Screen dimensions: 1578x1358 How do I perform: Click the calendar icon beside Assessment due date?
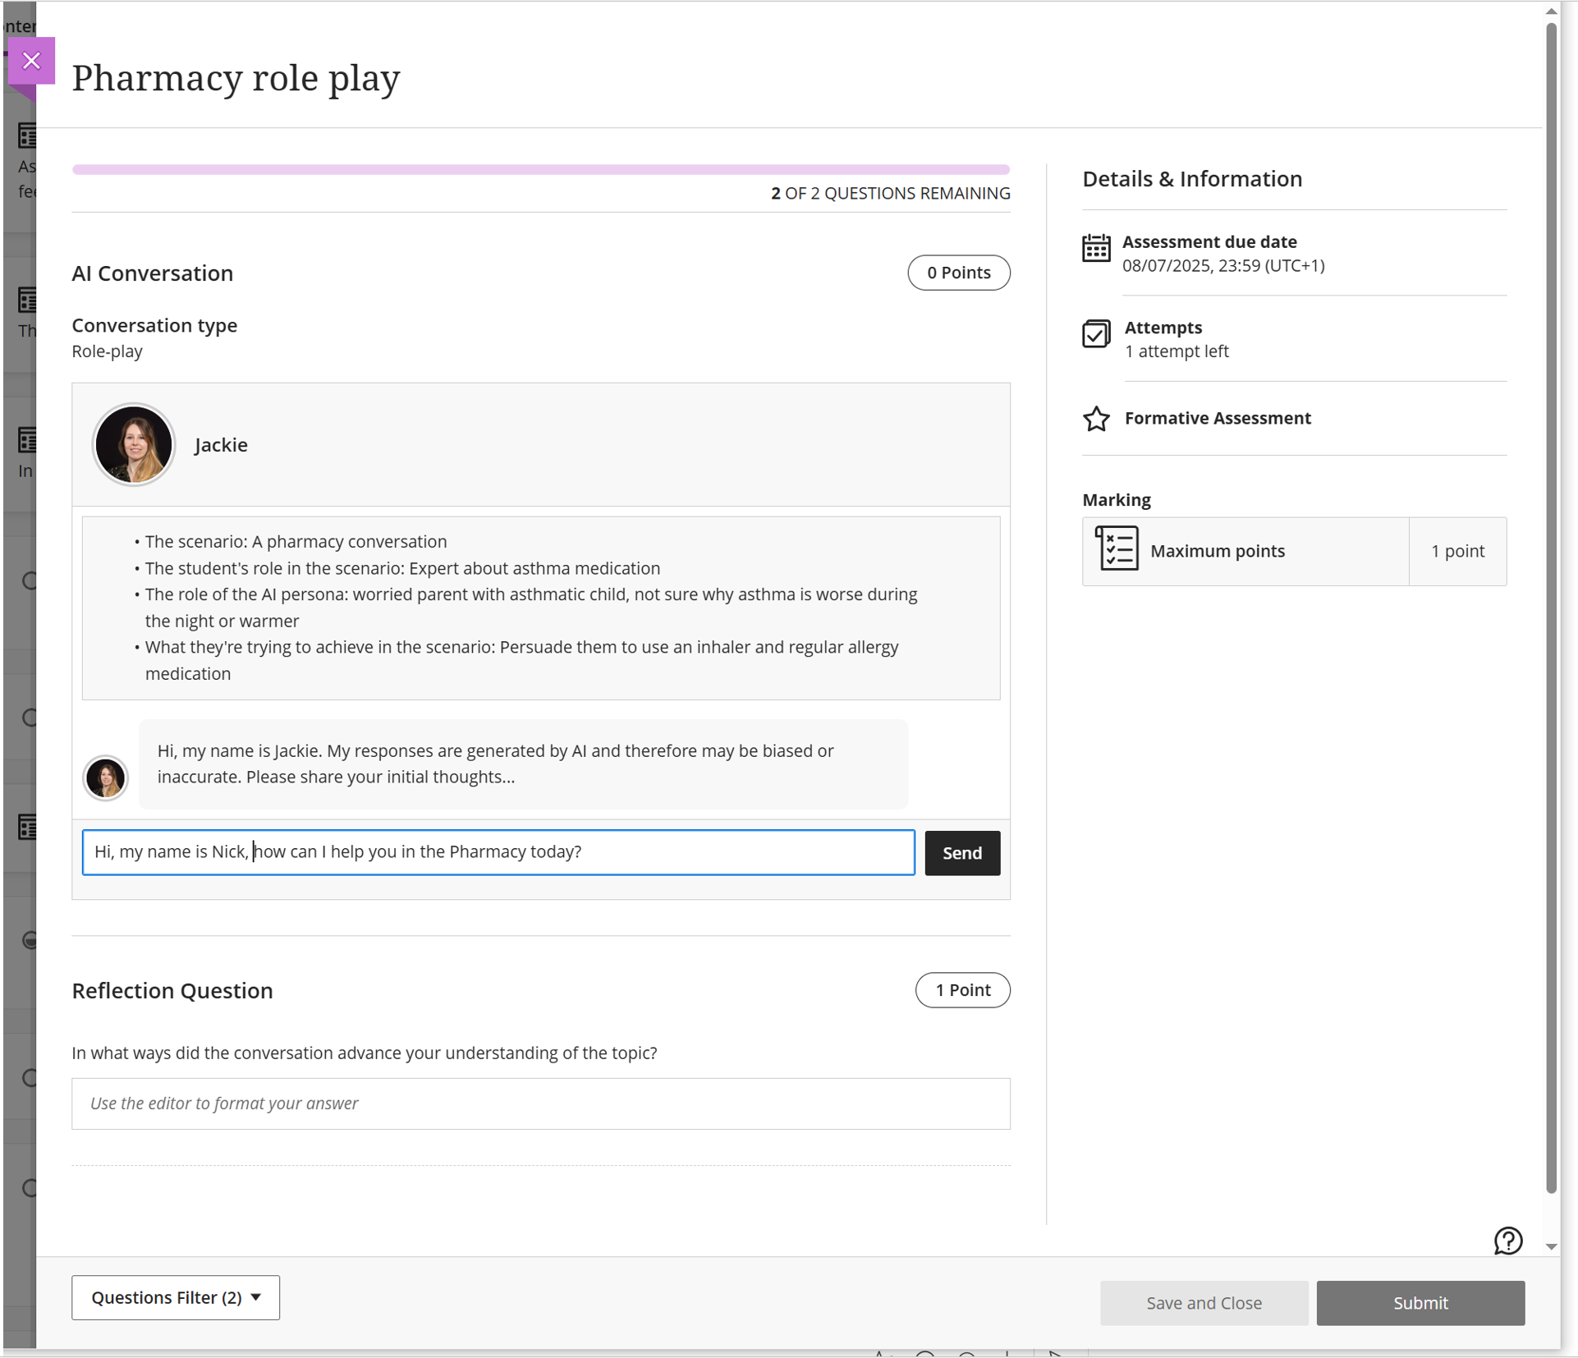click(1095, 247)
